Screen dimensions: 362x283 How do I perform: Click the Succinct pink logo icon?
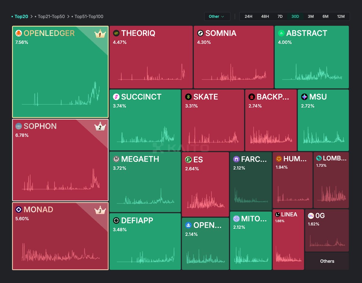pyautogui.click(x=116, y=97)
